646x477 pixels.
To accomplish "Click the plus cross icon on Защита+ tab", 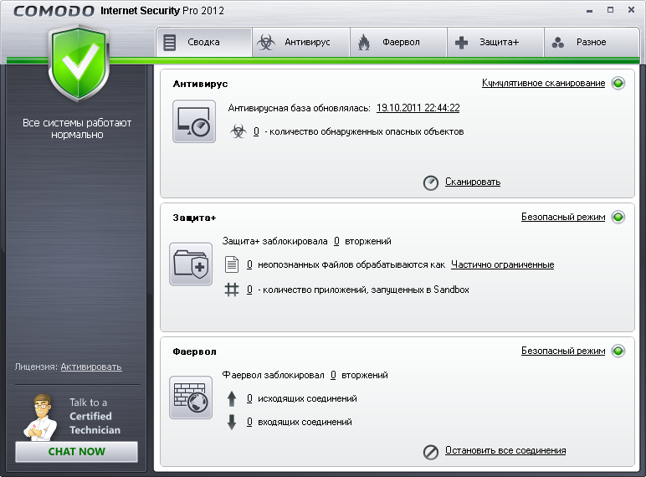I will 461,43.
